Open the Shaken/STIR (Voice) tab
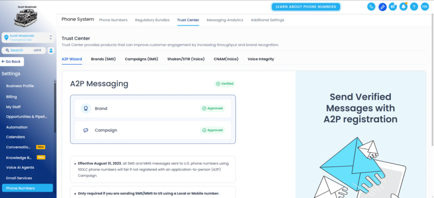Image resolution: width=434 pixels, height=198 pixels. tap(186, 59)
